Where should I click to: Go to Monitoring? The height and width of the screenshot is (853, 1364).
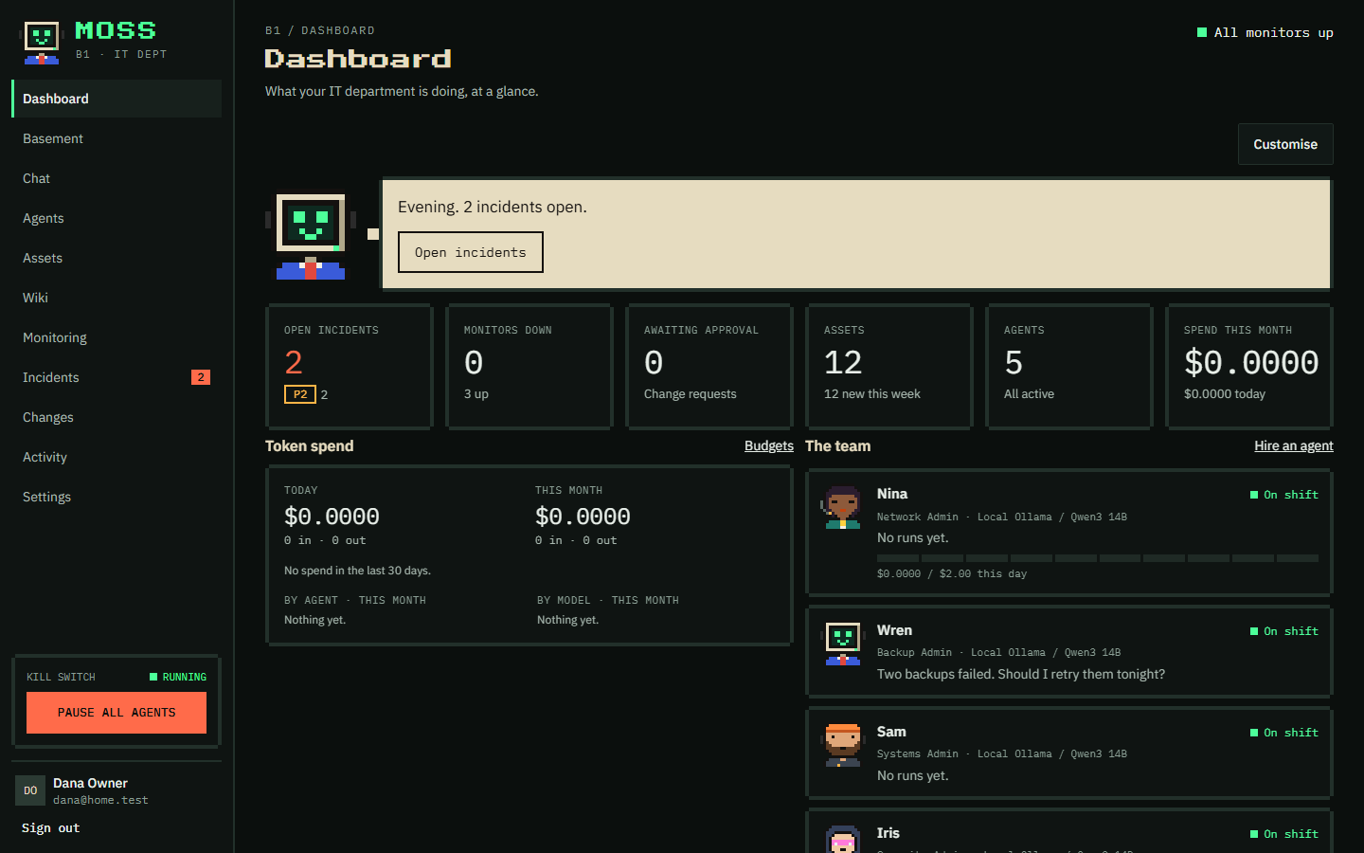[117, 337]
